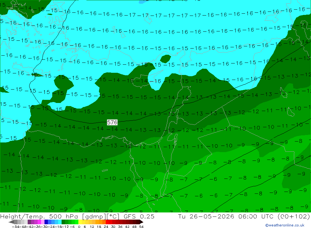
Task: Open the weatheronline.co.uk copyright link
Action: (x=285, y=225)
